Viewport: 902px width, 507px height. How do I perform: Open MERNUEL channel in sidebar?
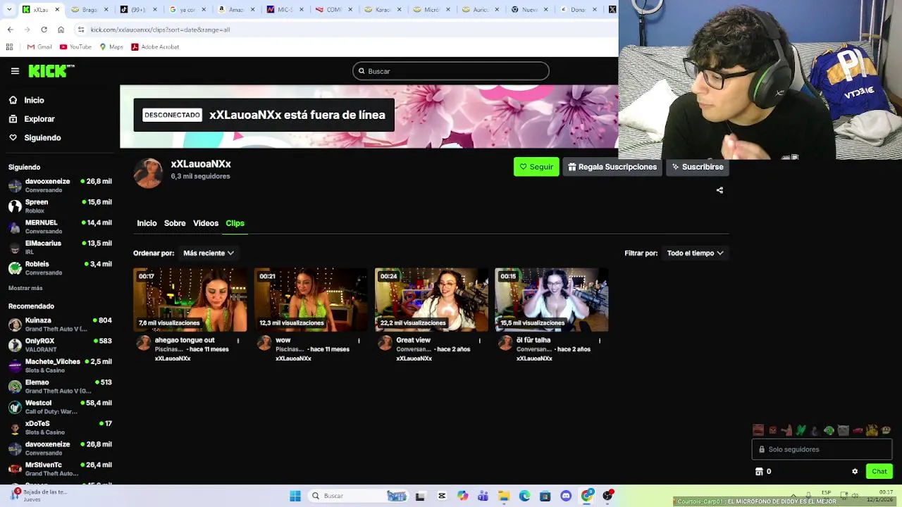coord(60,227)
